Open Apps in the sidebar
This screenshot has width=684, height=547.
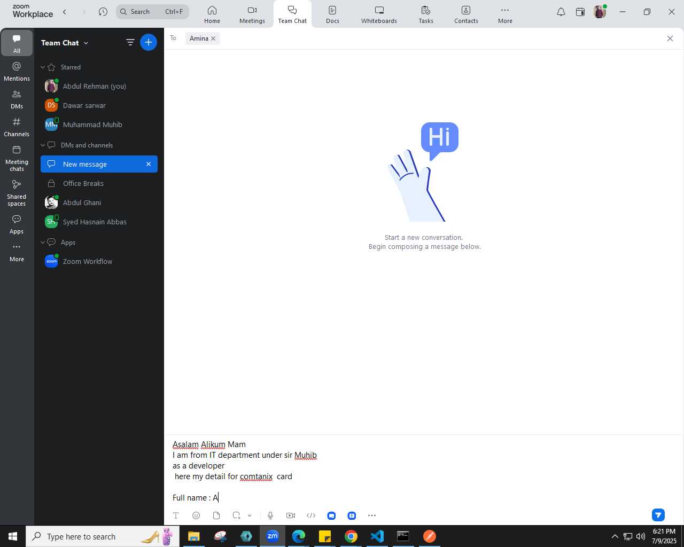click(17, 224)
